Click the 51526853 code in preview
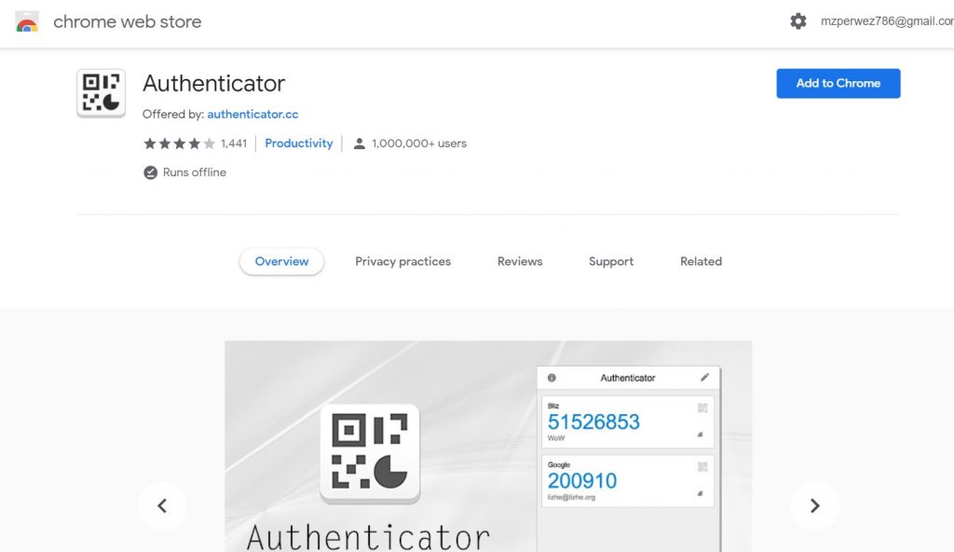 [x=593, y=421]
